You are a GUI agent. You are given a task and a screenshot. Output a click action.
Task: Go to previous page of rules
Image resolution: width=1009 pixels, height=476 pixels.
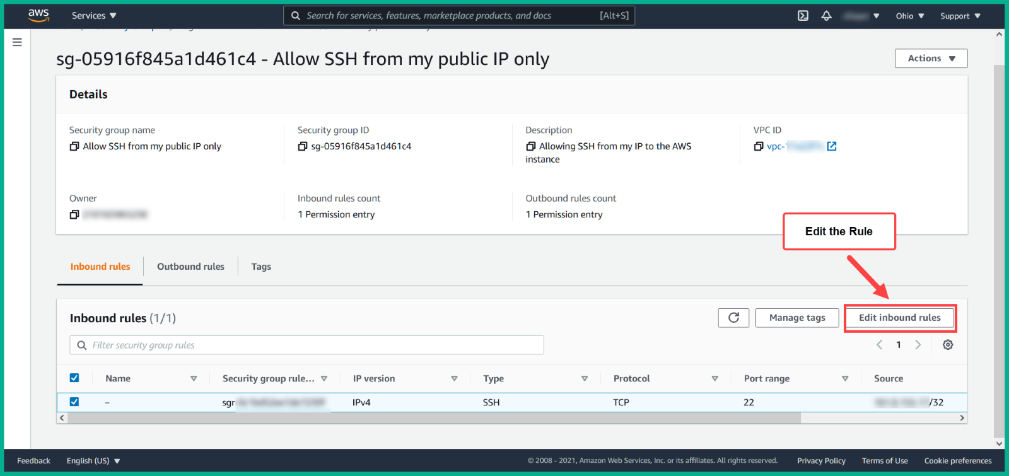click(x=879, y=345)
